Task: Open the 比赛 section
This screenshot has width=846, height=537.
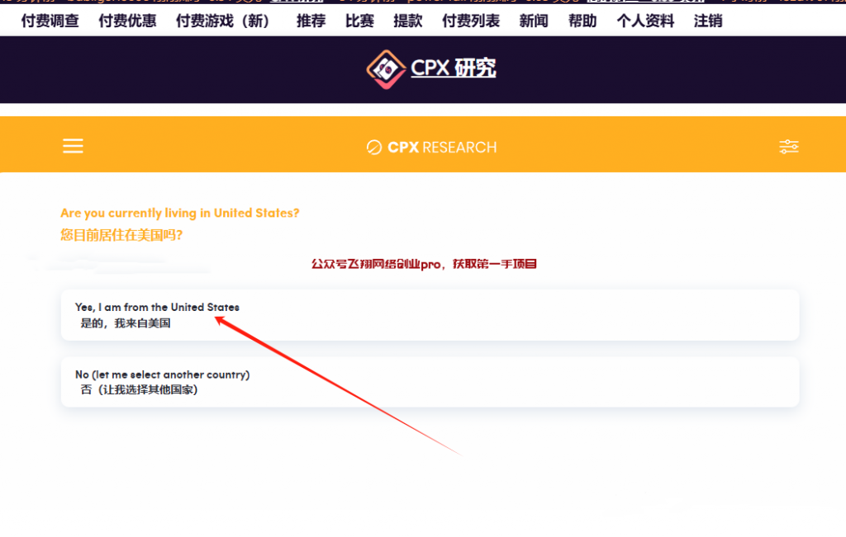Action: [359, 21]
